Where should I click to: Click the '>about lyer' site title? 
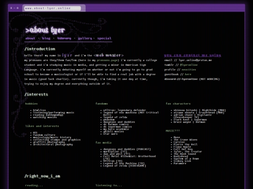(x=45, y=30)
